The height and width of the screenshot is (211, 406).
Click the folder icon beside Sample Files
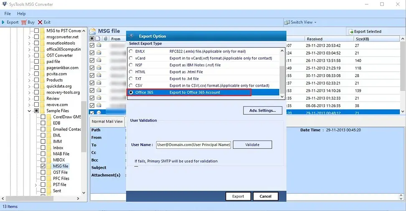[x=43, y=111]
